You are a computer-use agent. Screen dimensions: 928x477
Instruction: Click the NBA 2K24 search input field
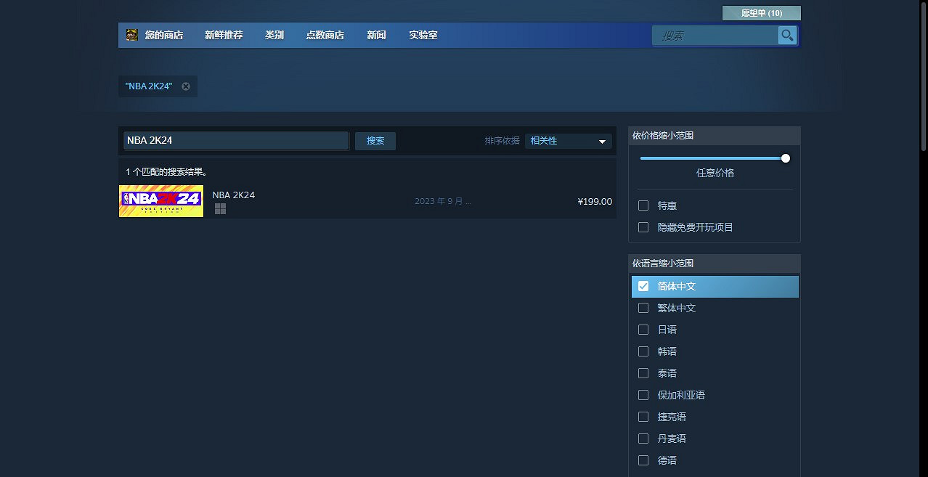235,140
